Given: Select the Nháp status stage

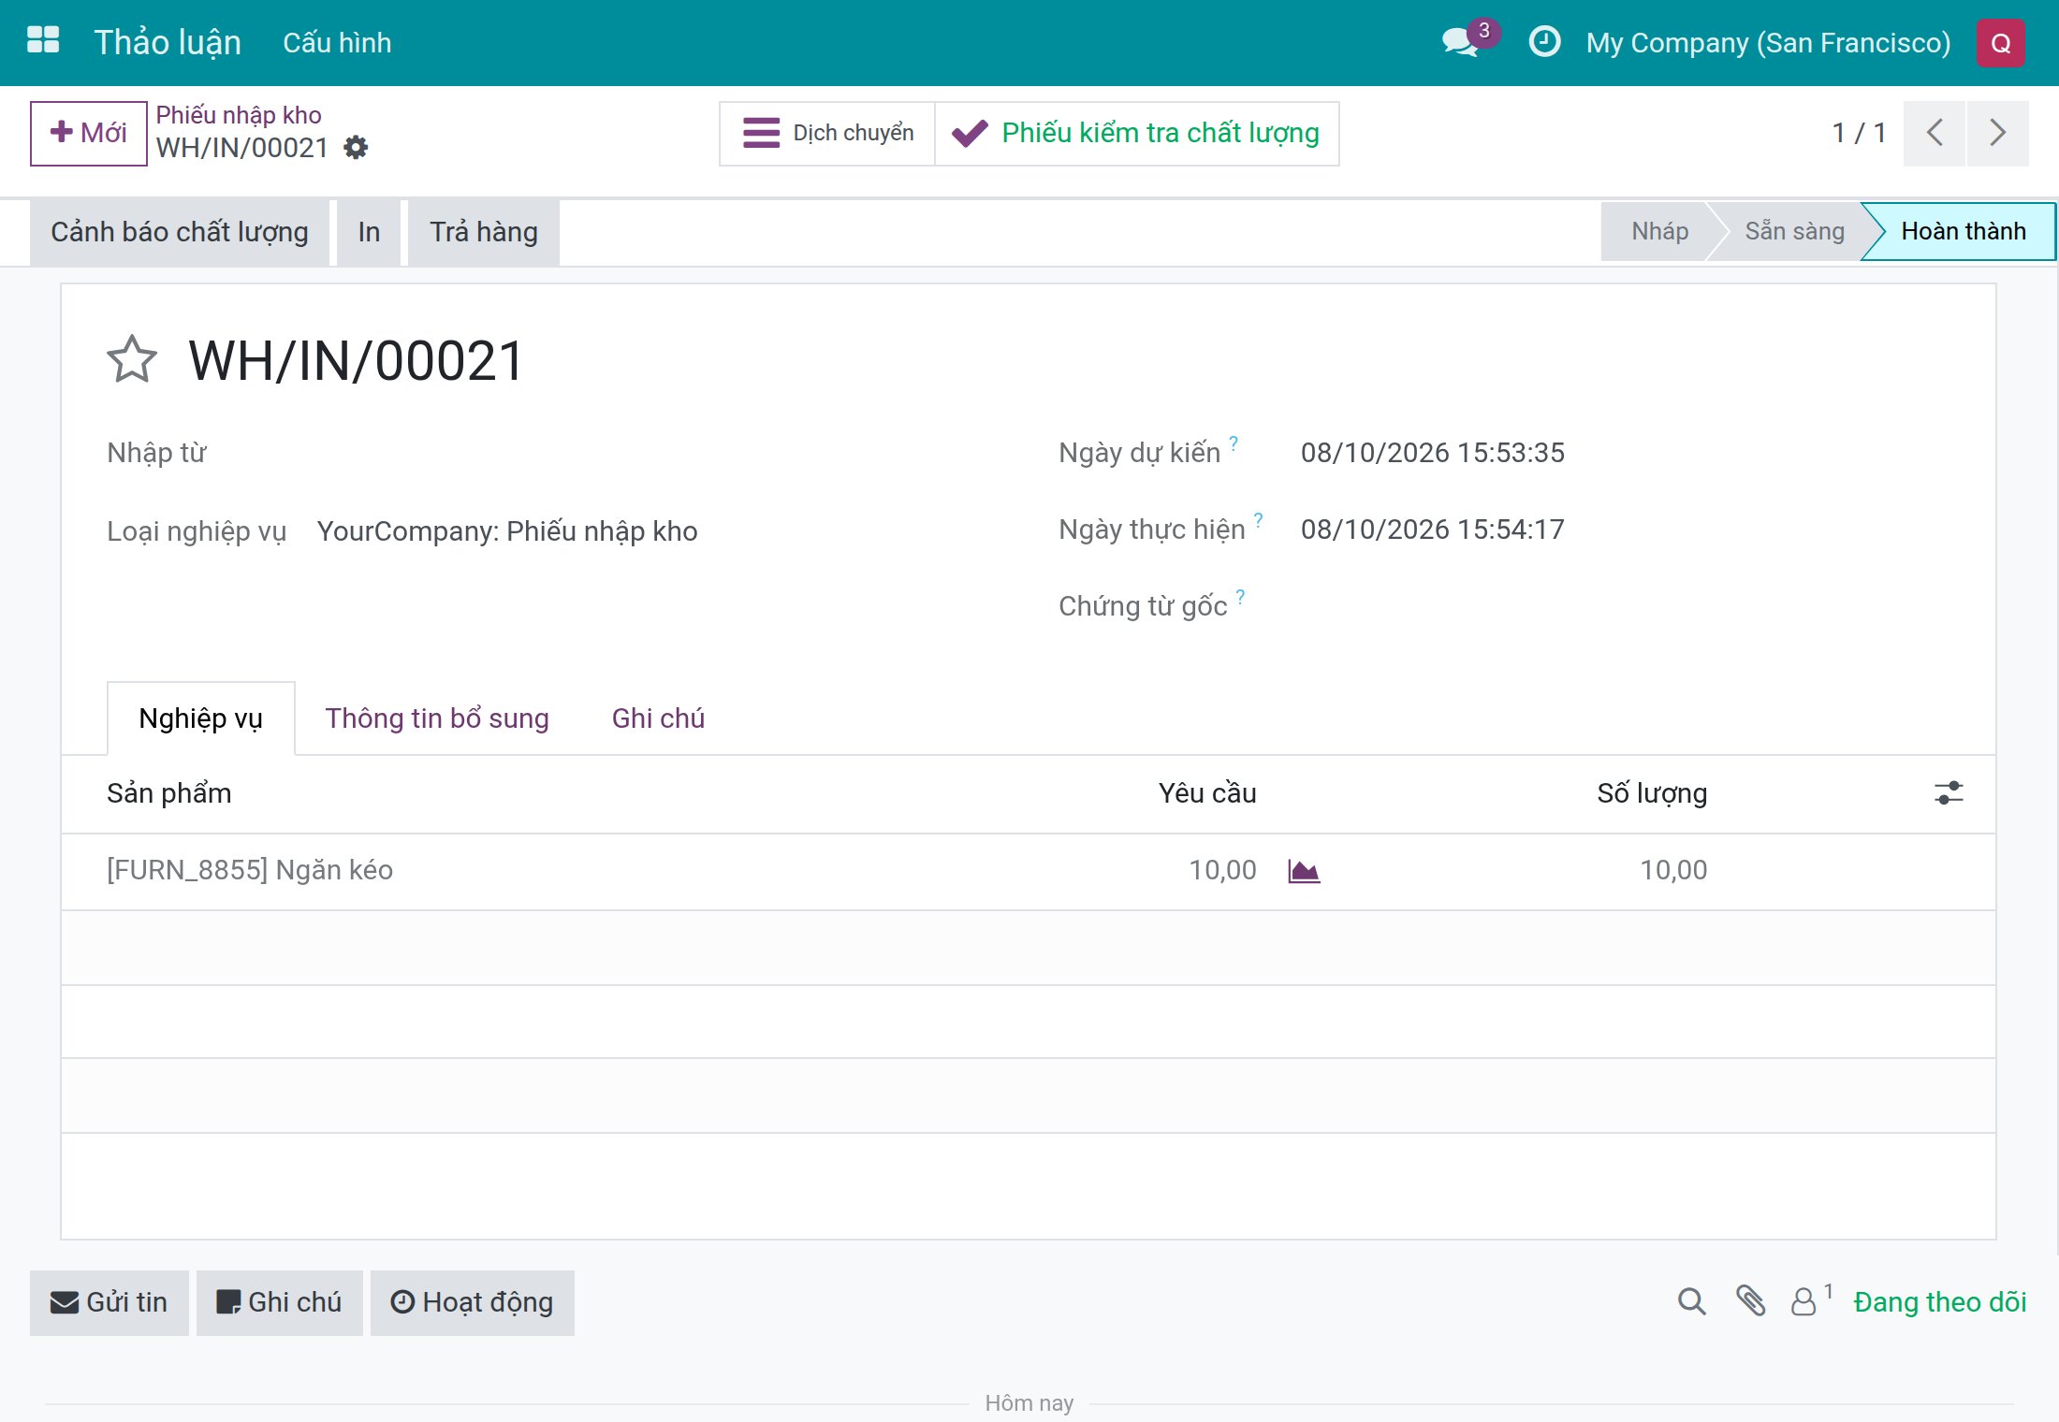Looking at the screenshot, I should point(1659,231).
